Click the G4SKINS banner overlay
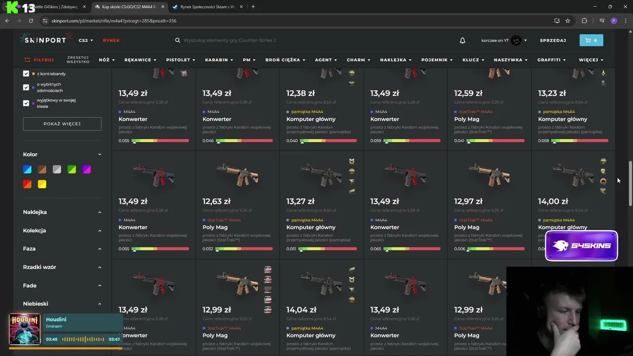Image resolution: width=633 pixels, height=356 pixels. (581, 246)
